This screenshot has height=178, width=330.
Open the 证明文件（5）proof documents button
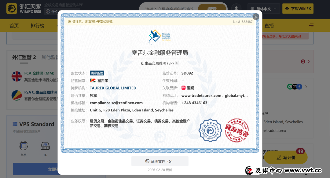[x=159, y=161]
